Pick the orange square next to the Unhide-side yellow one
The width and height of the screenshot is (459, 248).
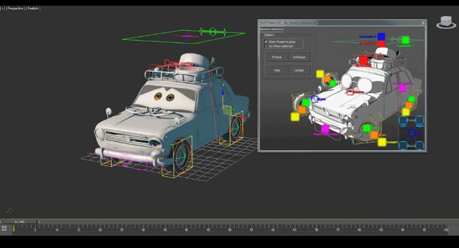click(x=327, y=79)
